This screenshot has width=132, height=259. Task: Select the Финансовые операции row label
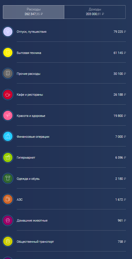[x=33, y=137]
